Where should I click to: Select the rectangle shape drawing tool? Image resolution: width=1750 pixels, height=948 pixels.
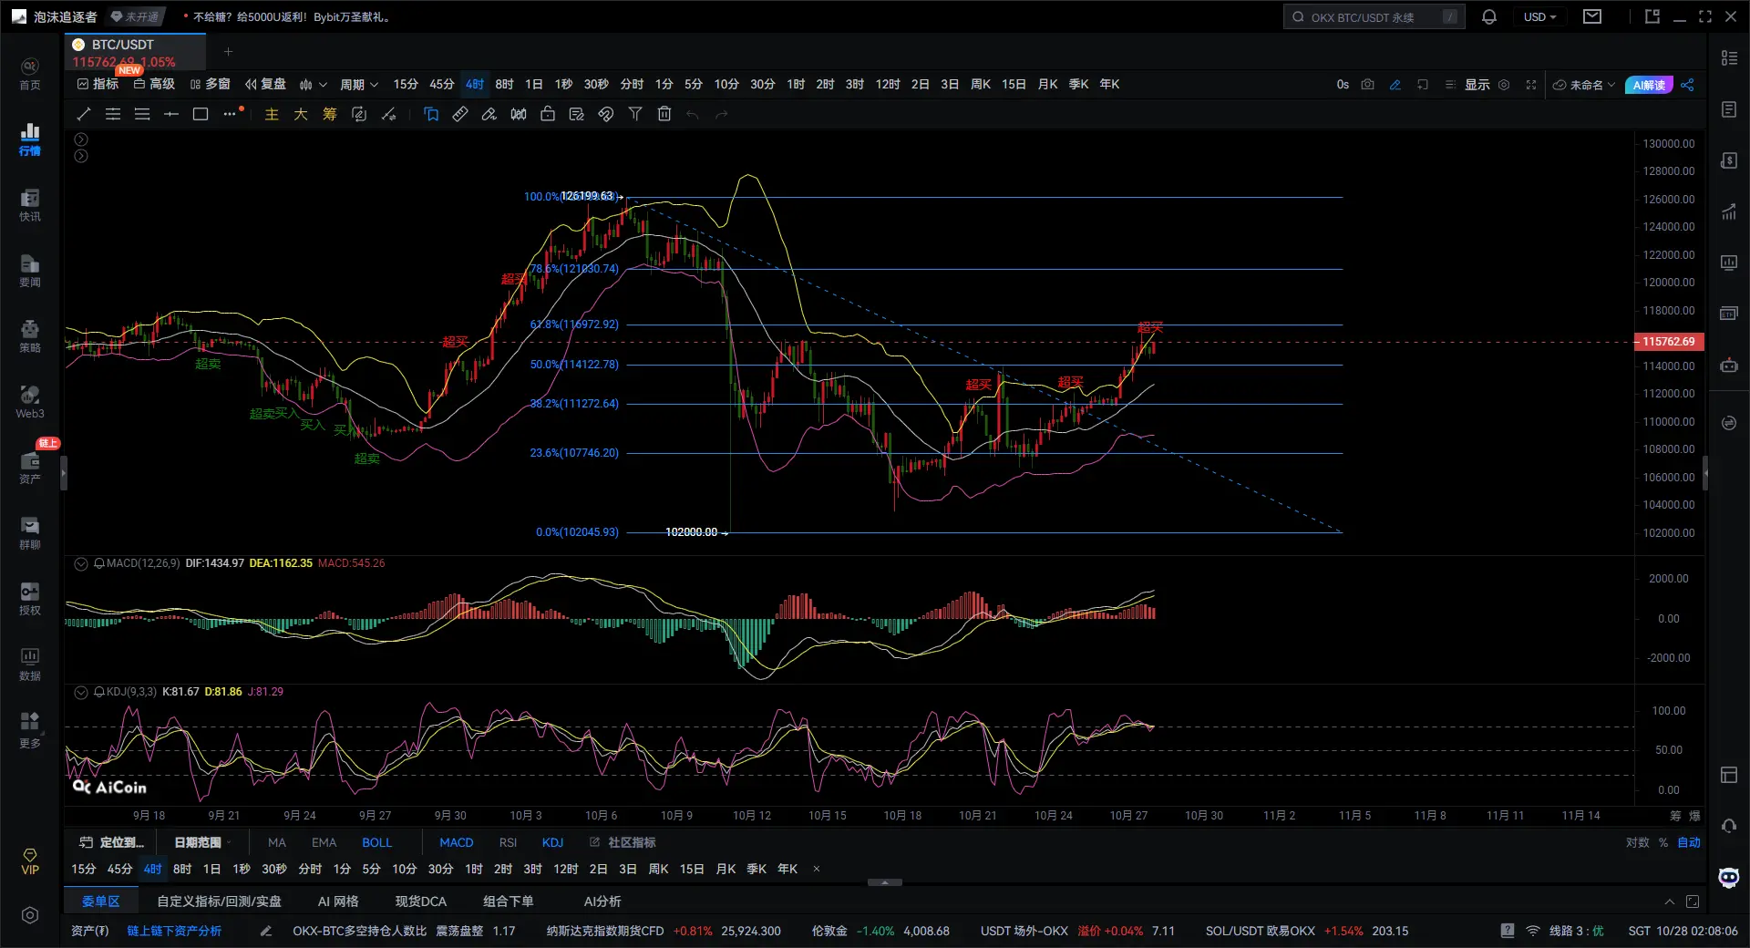[x=201, y=114]
